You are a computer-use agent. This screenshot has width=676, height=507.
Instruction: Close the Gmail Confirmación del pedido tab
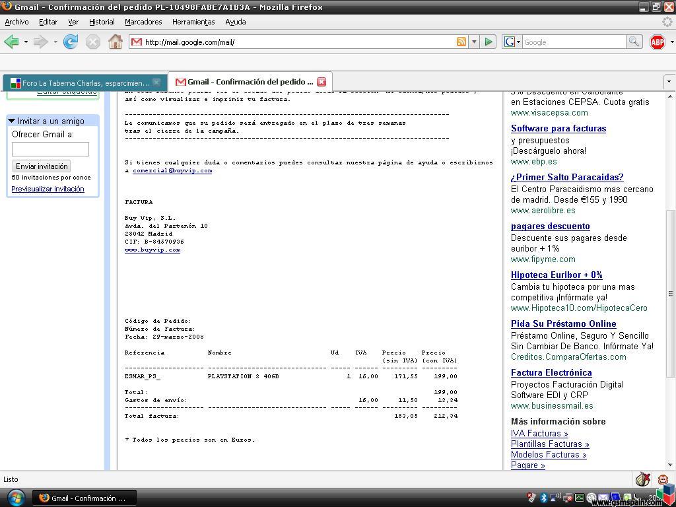tap(321, 82)
